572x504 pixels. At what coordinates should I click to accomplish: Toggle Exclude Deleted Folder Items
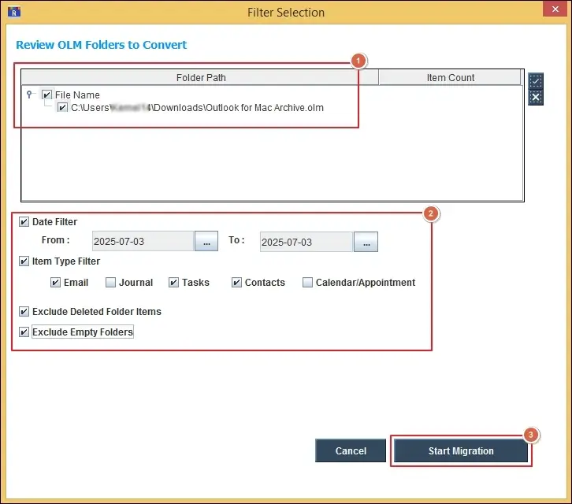click(24, 311)
